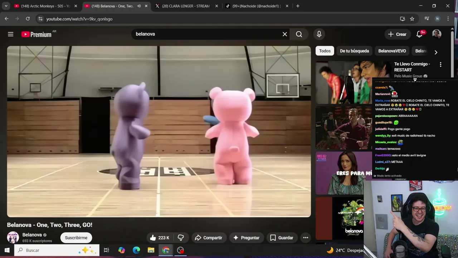Open Windows Start menu
Screen dimensions: 458x258
pos(7,250)
